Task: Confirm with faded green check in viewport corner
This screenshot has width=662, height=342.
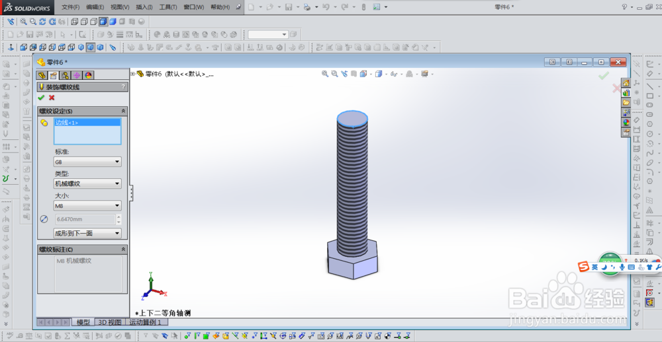Action: [604, 76]
